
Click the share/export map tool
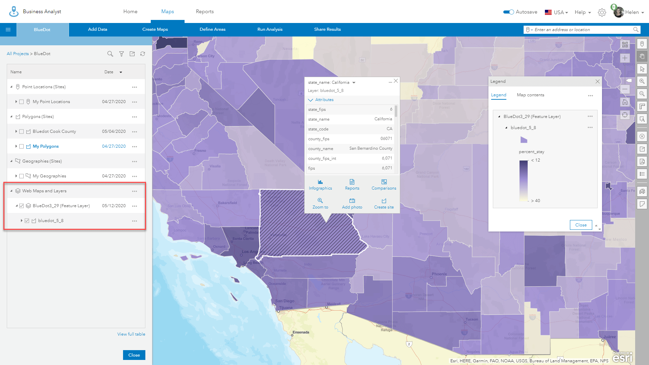click(x=642, y=149)
